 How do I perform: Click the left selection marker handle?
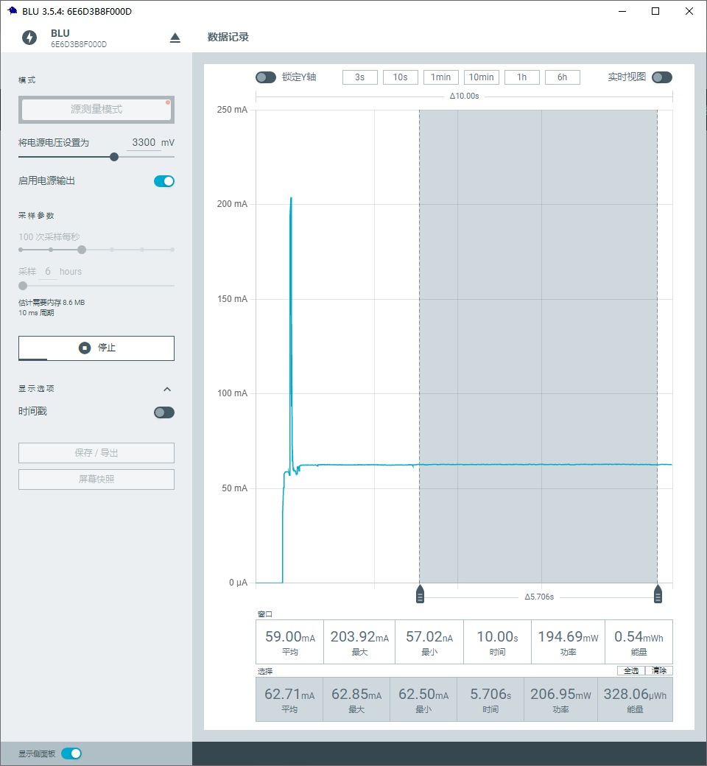pos(420,594)
